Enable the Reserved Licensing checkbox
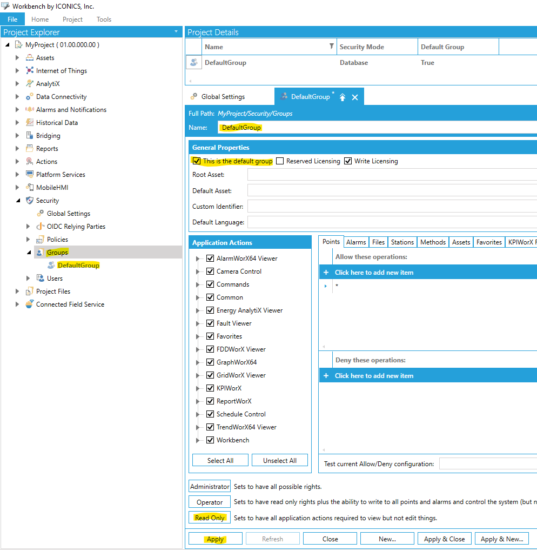 280,161
